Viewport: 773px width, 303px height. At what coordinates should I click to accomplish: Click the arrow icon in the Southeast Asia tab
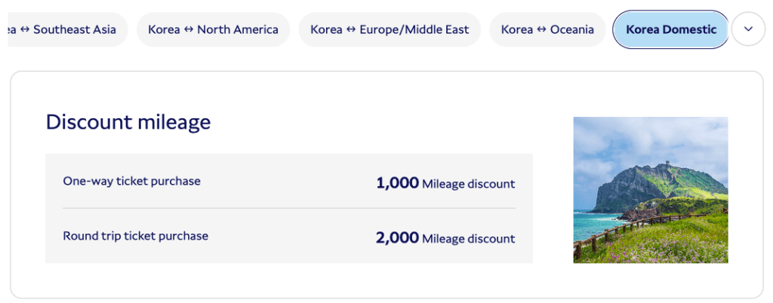25,30
